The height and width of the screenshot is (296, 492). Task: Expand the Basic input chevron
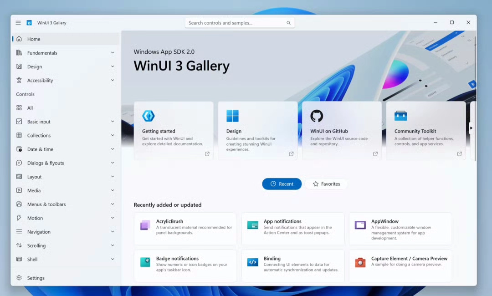tap(113, 121)
